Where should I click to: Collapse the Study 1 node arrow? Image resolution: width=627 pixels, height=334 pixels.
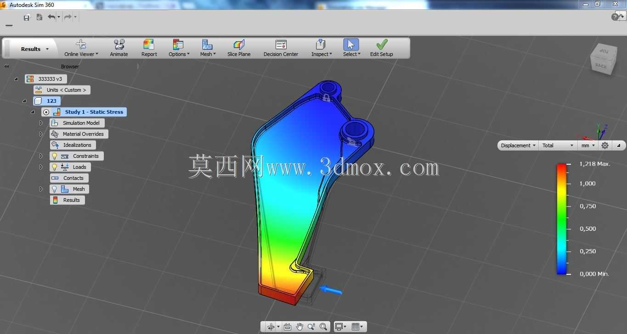tap(33, 112)
